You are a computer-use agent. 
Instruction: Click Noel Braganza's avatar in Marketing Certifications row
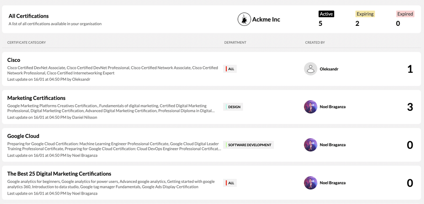pyautogui.click(x=311, y=107)
